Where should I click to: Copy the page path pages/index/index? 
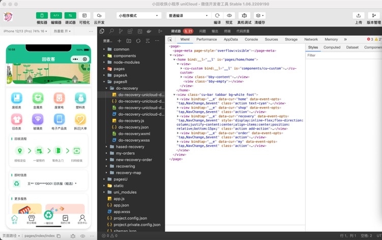point(58,236)
